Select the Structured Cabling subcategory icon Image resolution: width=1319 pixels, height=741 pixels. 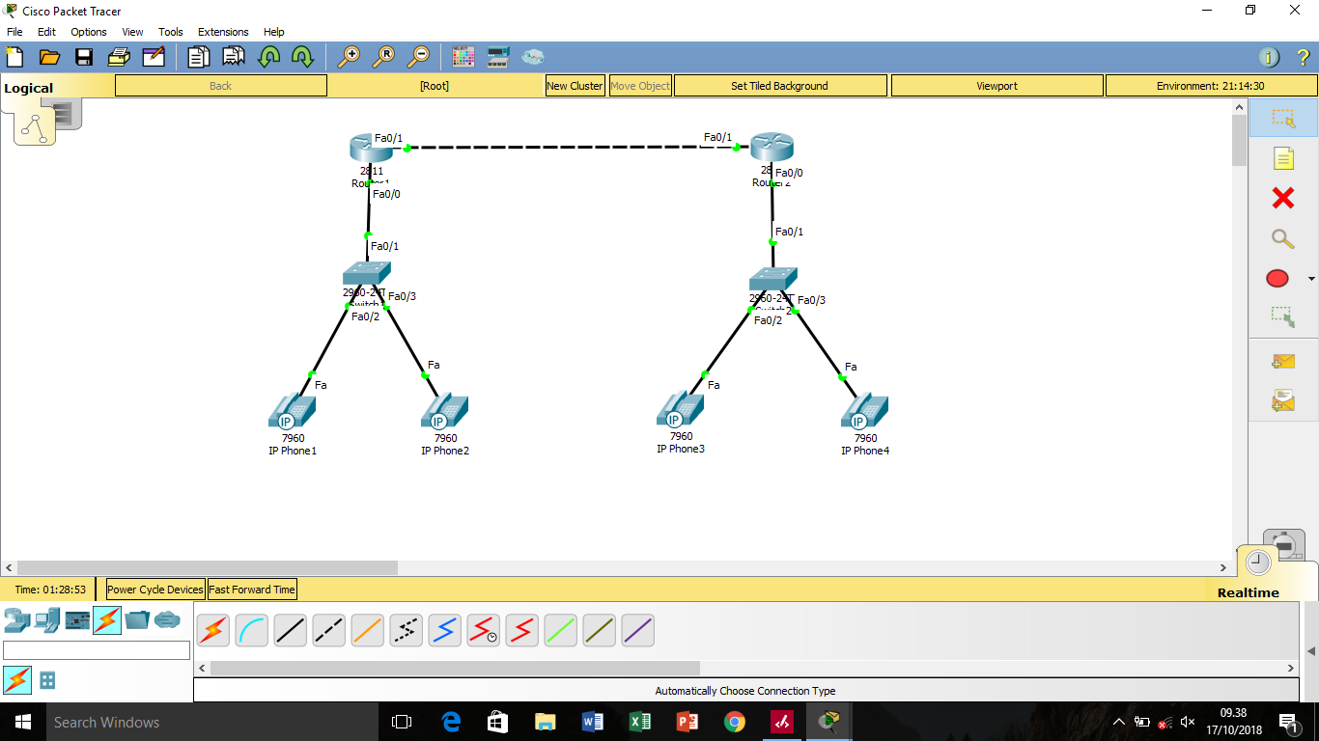(x=47, y=680)
